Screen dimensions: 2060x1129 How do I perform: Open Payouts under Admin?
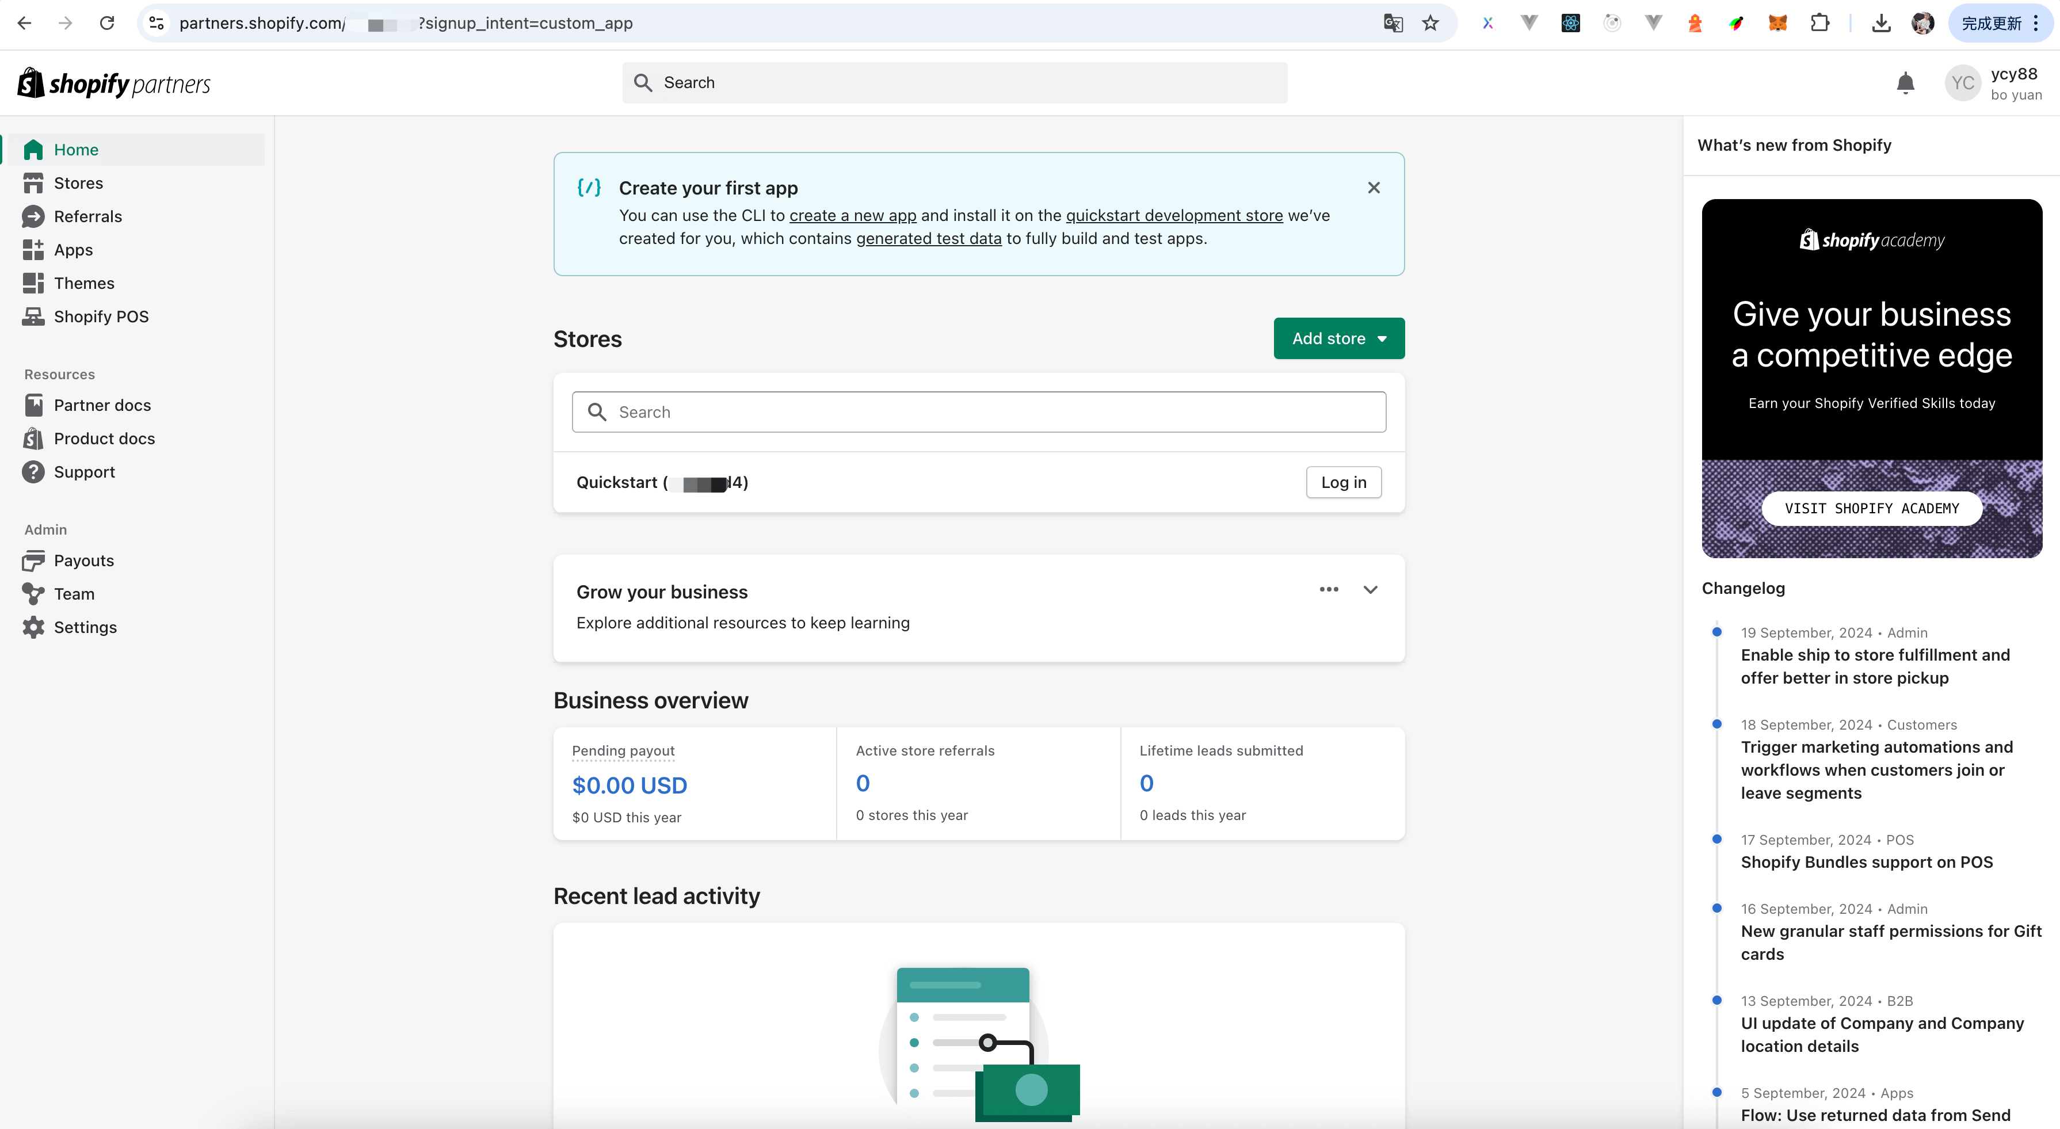click(83, 560)
